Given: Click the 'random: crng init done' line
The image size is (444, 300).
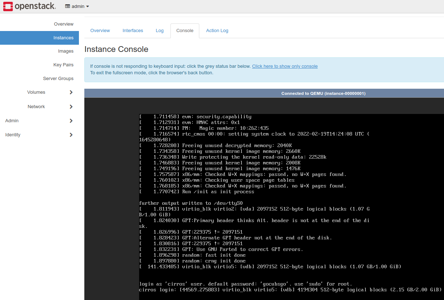Looking at the screenshot, I should (x=192, y=261).
